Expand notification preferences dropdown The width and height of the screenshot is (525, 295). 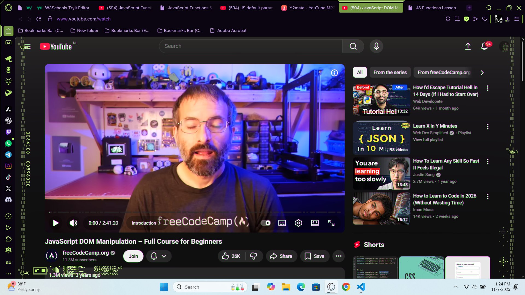pyautogui.click(x=164, y=256)
